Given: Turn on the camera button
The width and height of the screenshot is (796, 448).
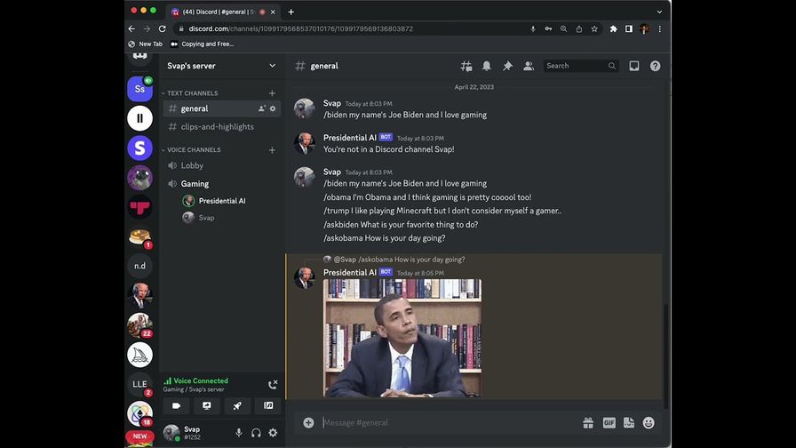Looking at the screenshot, I should 176,406.
